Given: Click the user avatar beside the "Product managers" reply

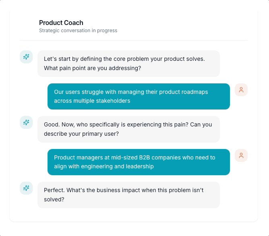Looking at the screenshot, I should (x=241, y=155).
